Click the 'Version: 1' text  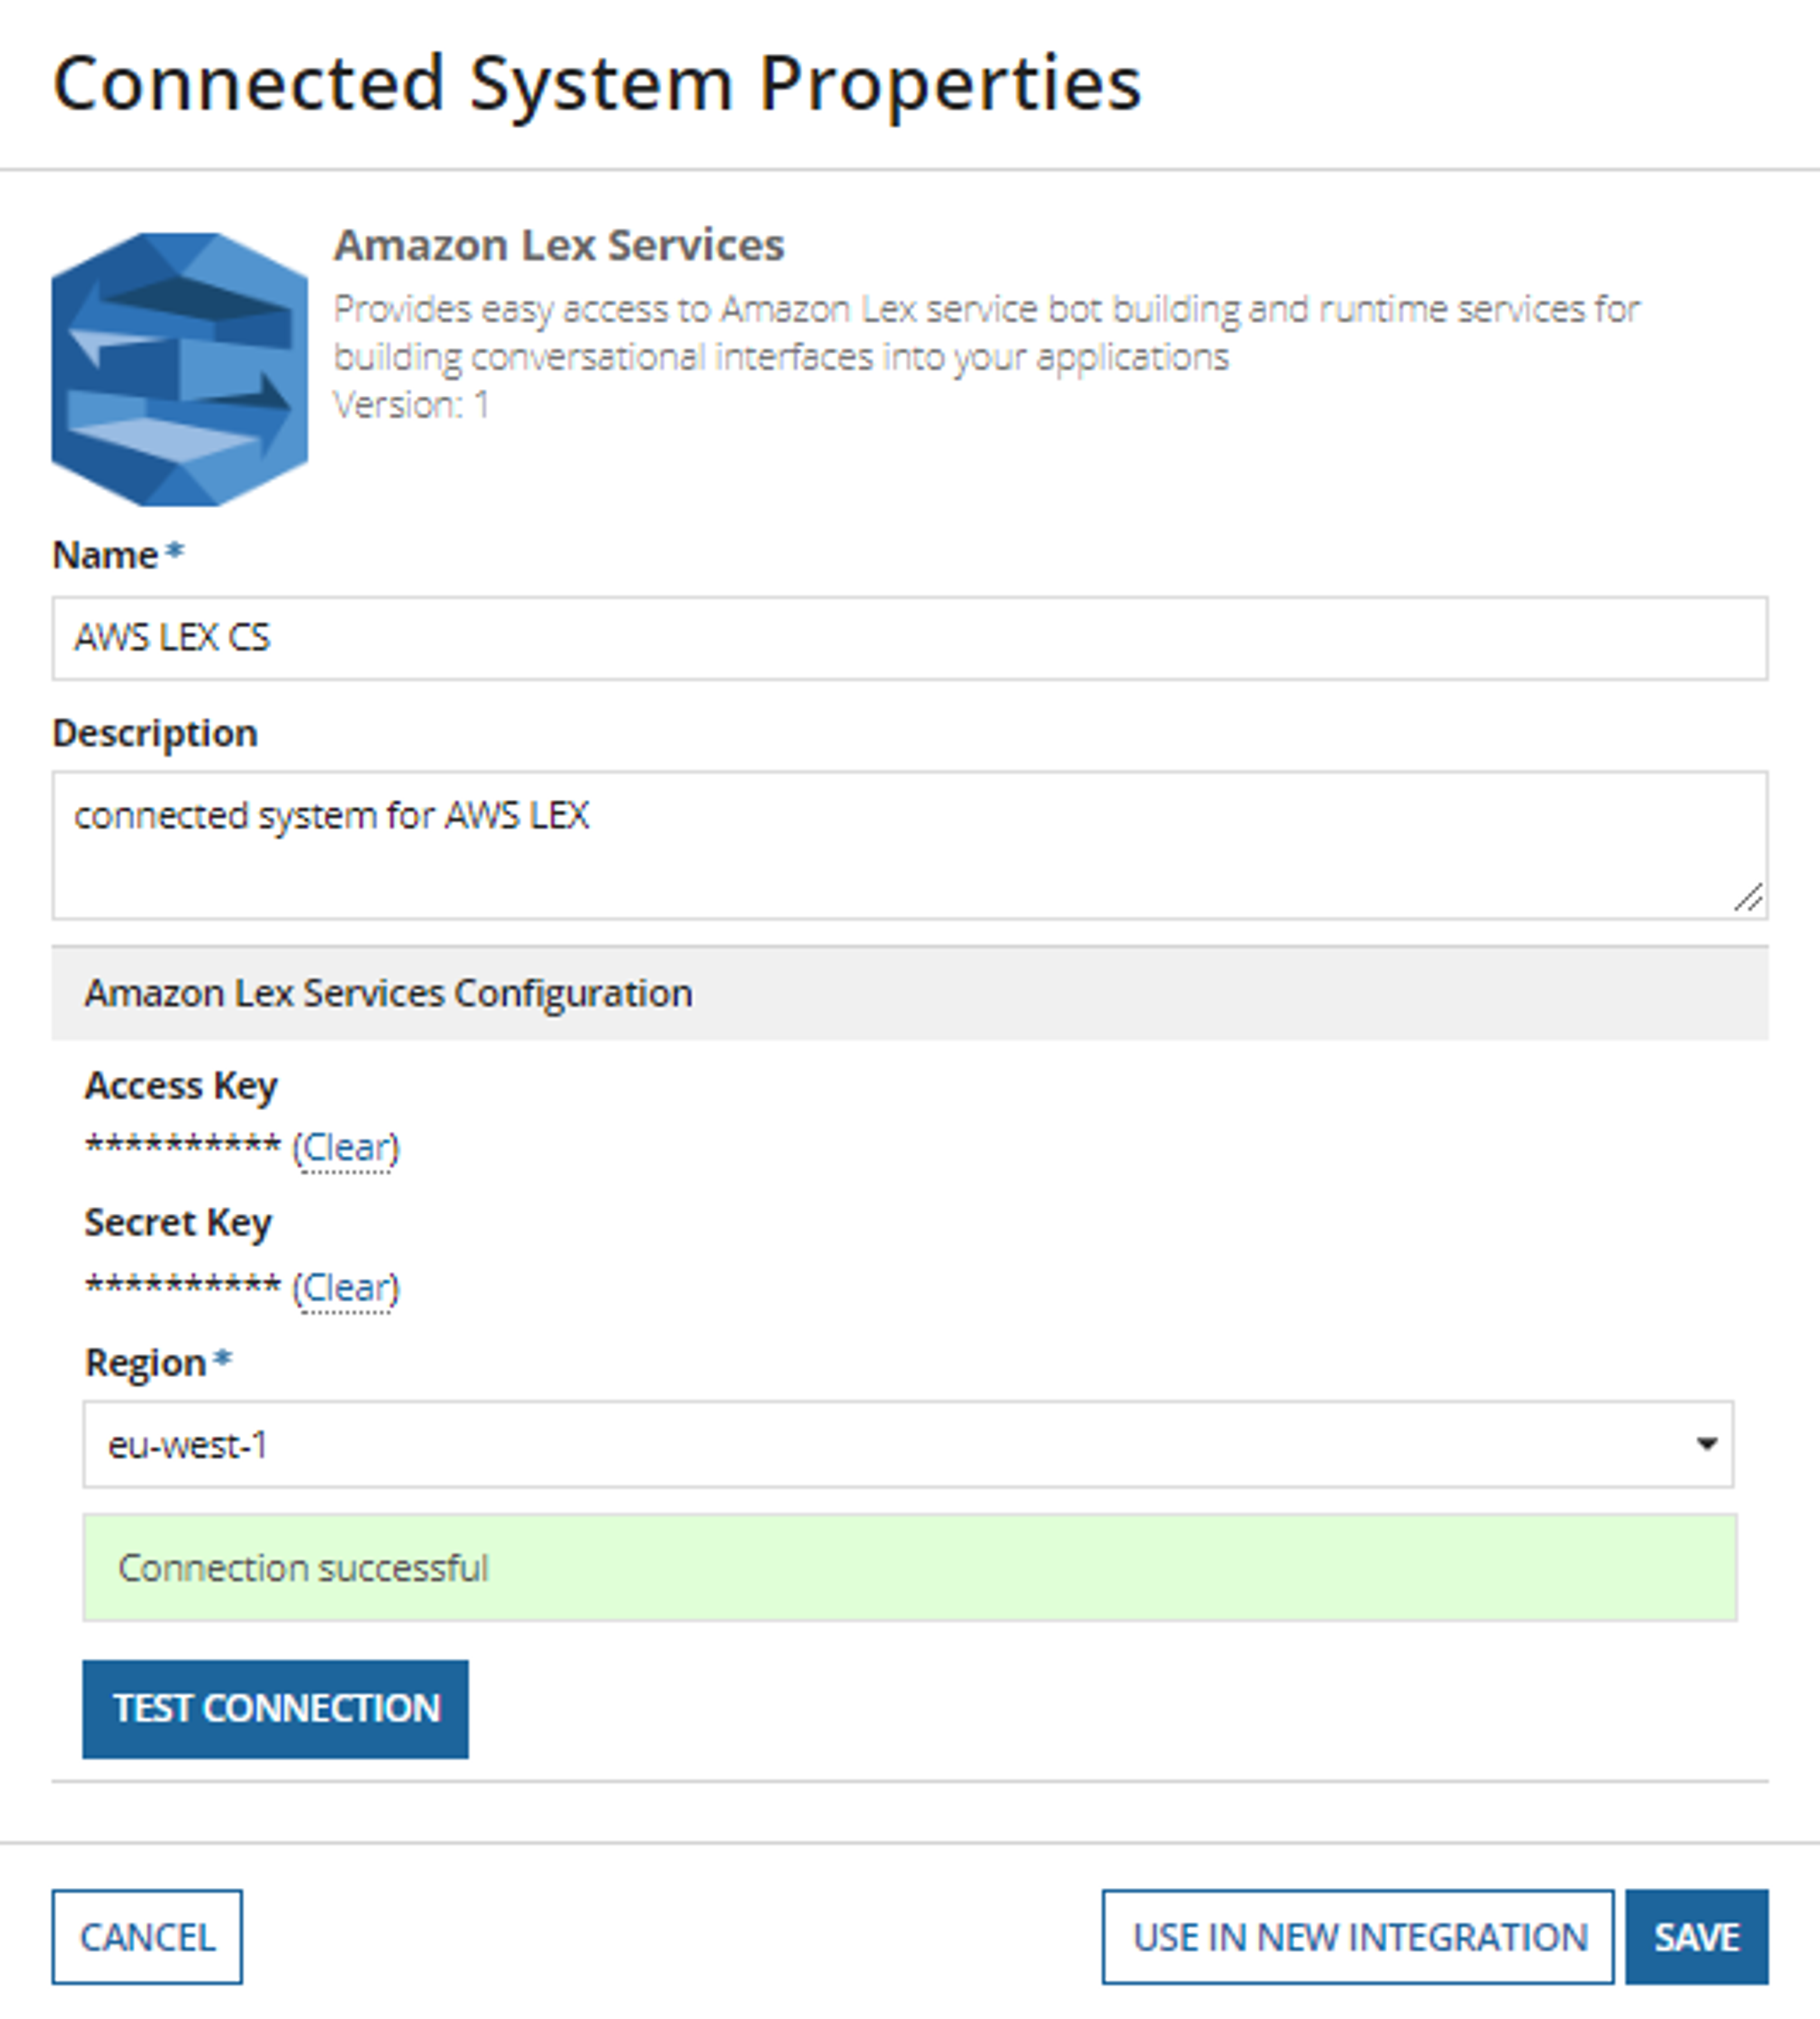[x=412, y=405]
